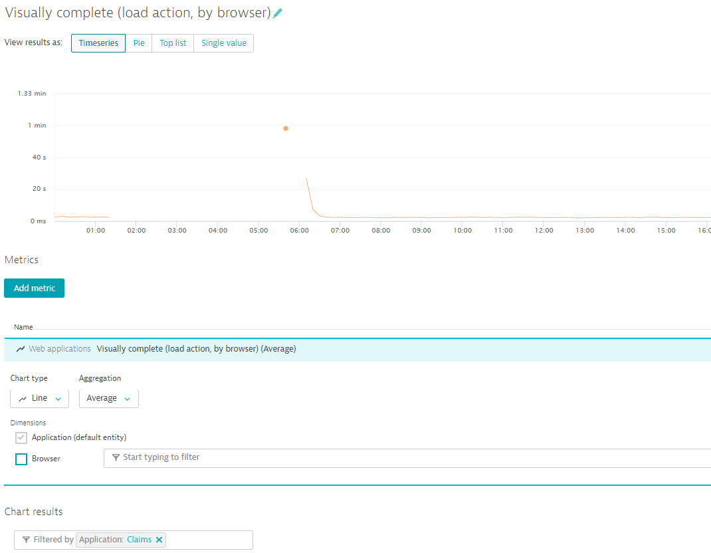Image resolution: width=711 pixels, height=553 pixels.
Task: Click the line chart icon beside Web applications
Action: [x=21, y=349]
